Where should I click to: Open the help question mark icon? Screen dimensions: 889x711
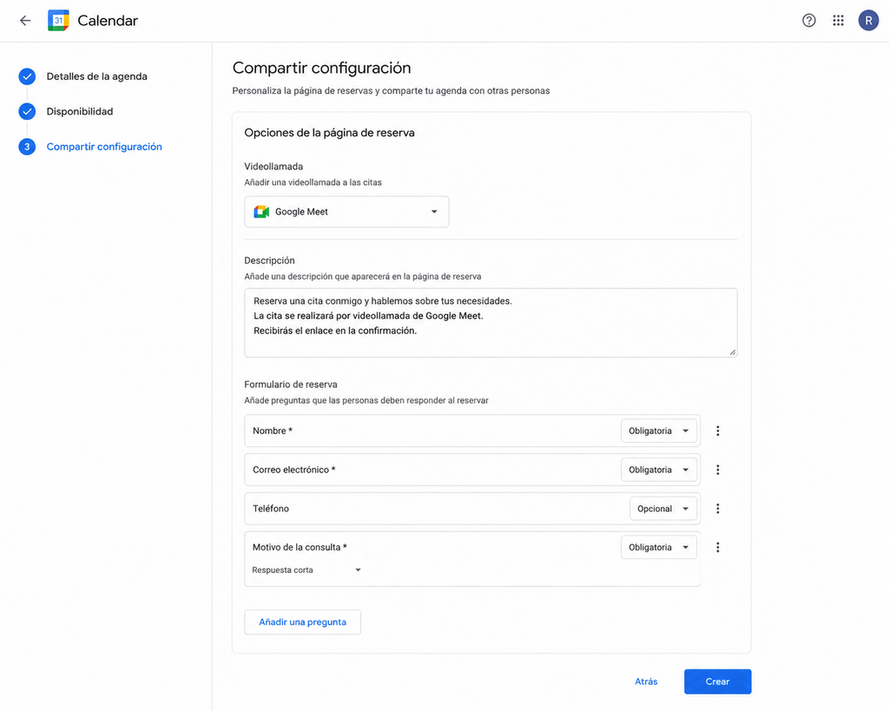coord(808,21)
